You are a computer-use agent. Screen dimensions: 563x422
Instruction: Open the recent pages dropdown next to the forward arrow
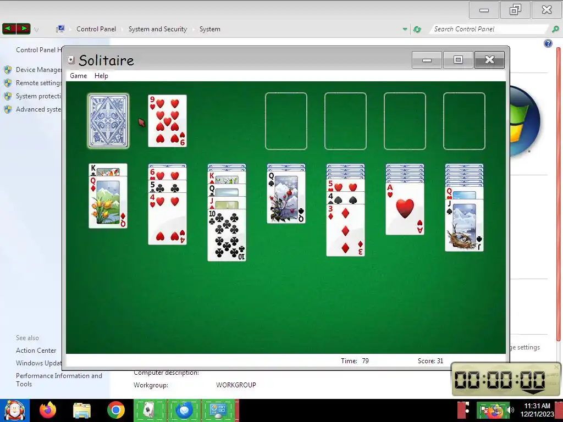[36, 30]
